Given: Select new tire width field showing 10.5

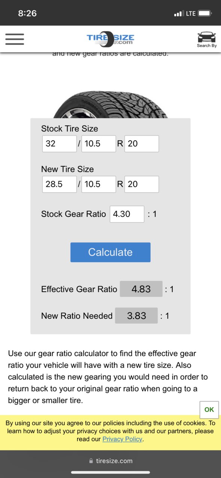Looking at the screenshot, I should 99,184.
